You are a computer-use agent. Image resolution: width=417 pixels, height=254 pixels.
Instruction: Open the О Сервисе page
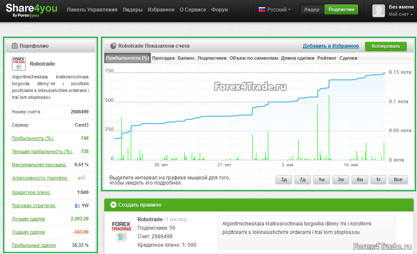pos(193,9)
